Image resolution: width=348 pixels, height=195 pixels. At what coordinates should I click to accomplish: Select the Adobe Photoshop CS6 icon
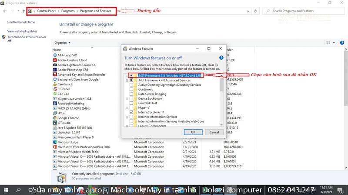pyautogui.click(x=55, y=70)
